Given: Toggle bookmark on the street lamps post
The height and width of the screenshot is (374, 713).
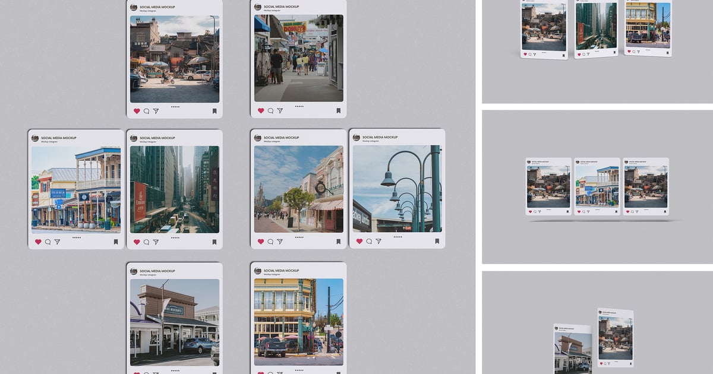Looking at the screenshot, I should coord(437,242).
